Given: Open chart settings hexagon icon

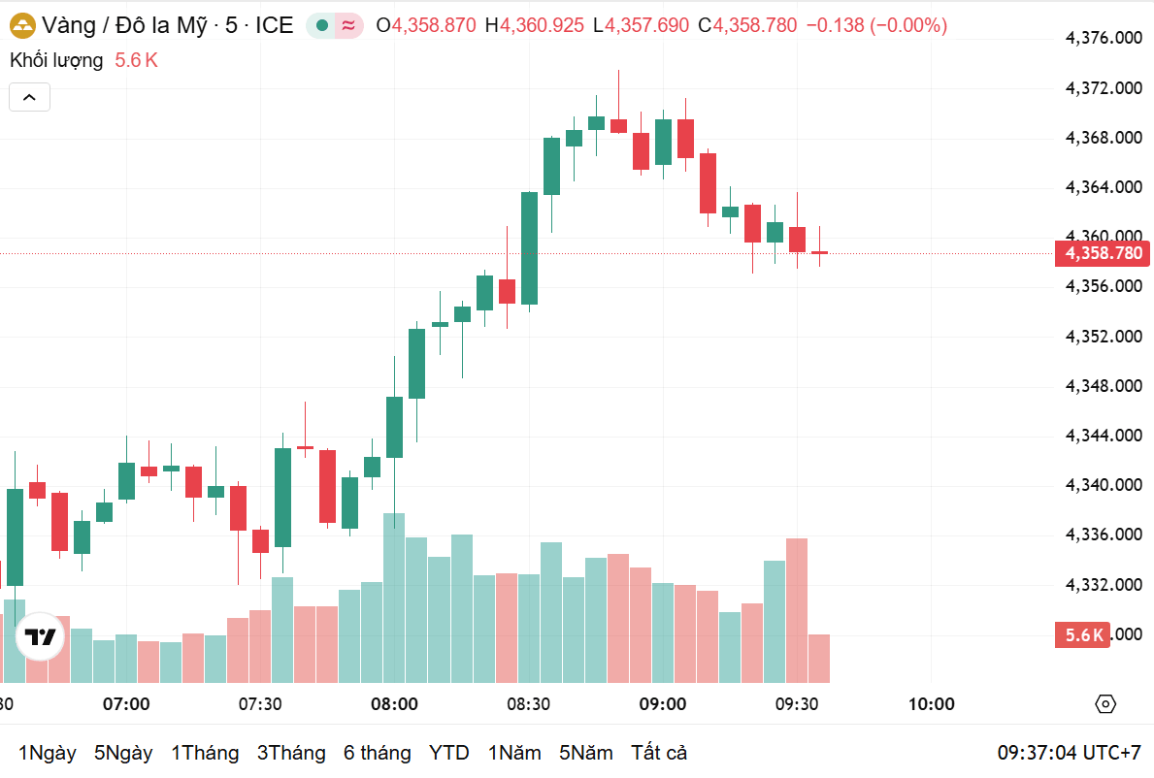Looking at the screenshot, I should coord(1105,703).
